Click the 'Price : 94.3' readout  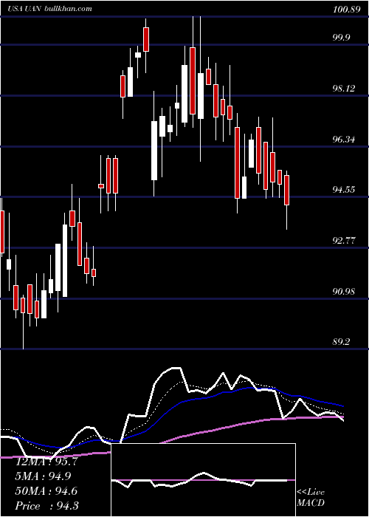click(x=47, y=506)
